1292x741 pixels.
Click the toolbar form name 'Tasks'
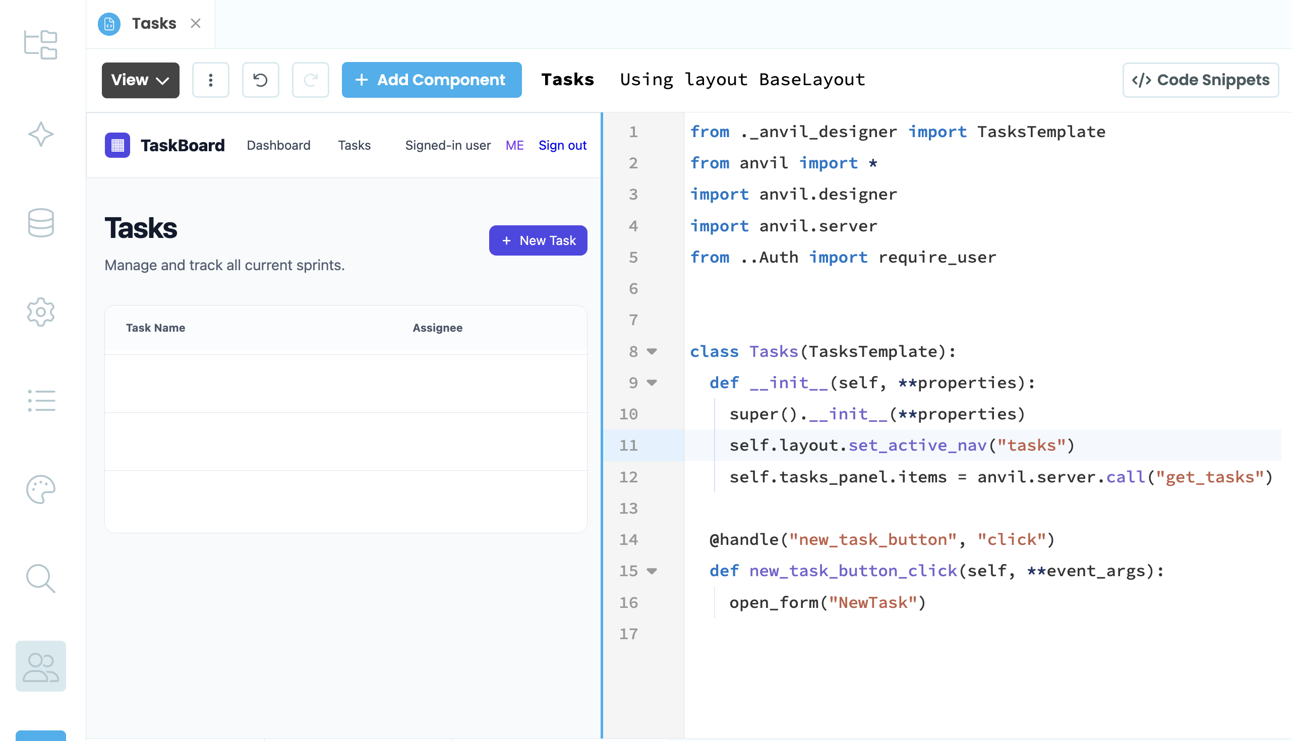click(x=568, y=80)
